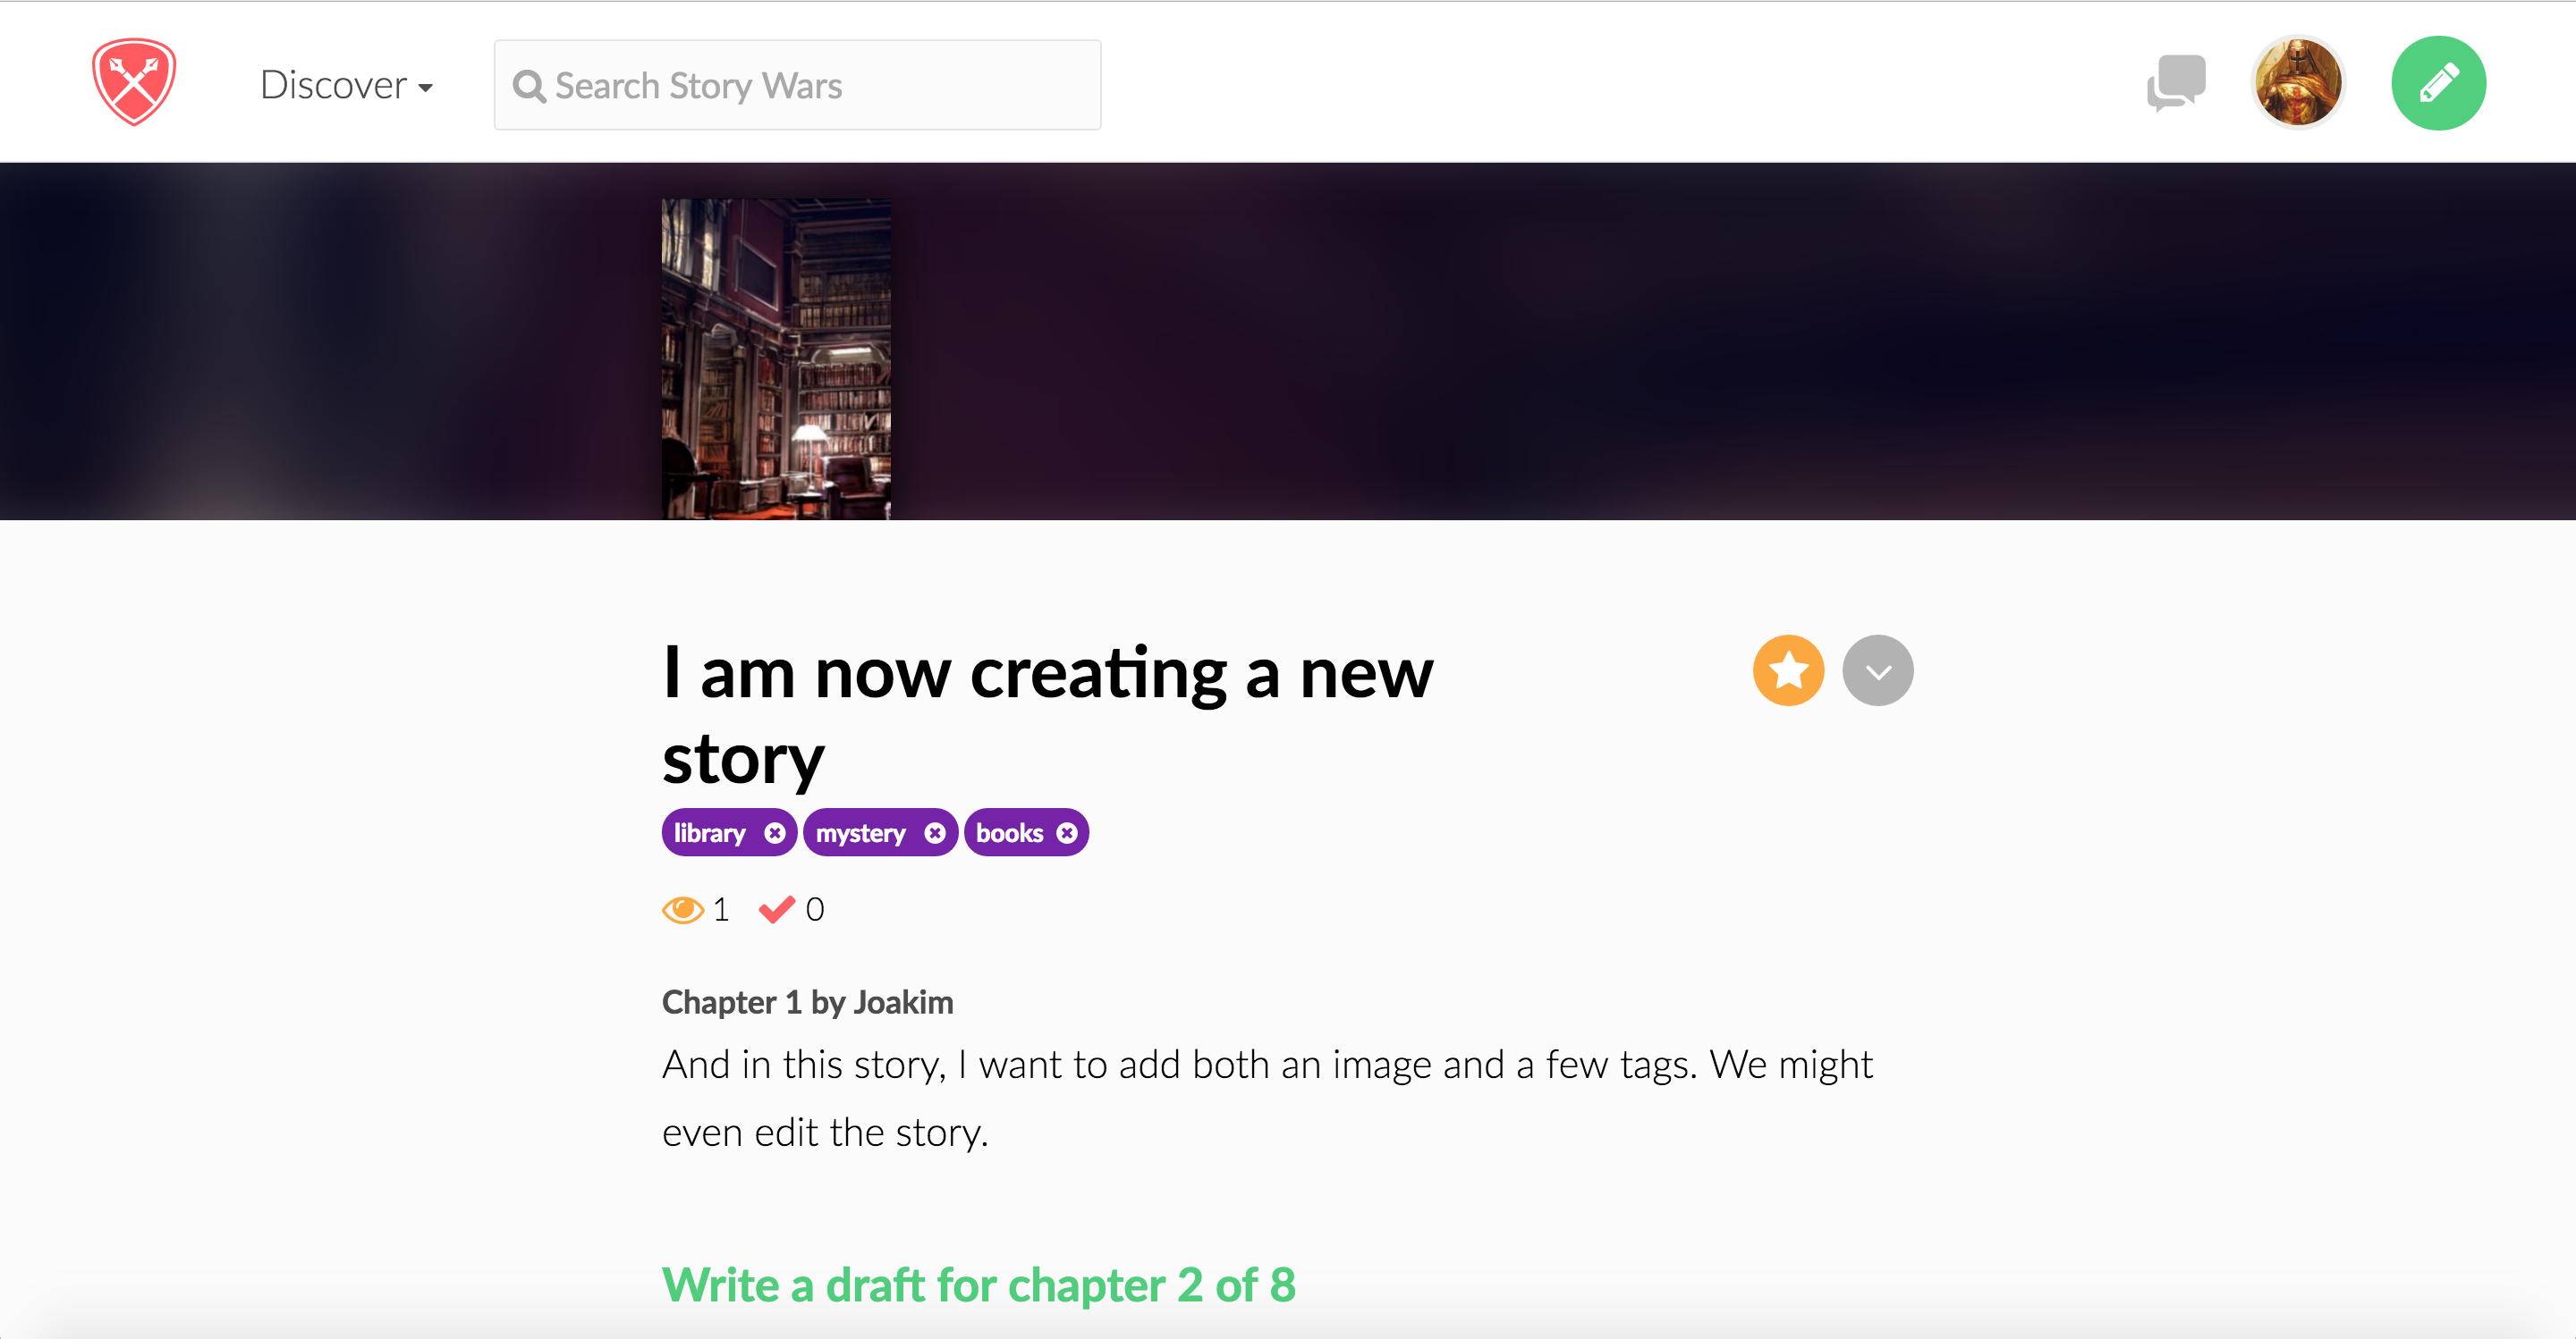Image resolution: width=2576 pixels, height=1339 pixels.
Task: Remove the library tag
Action: pyautogui.click(x=774, y=833)
